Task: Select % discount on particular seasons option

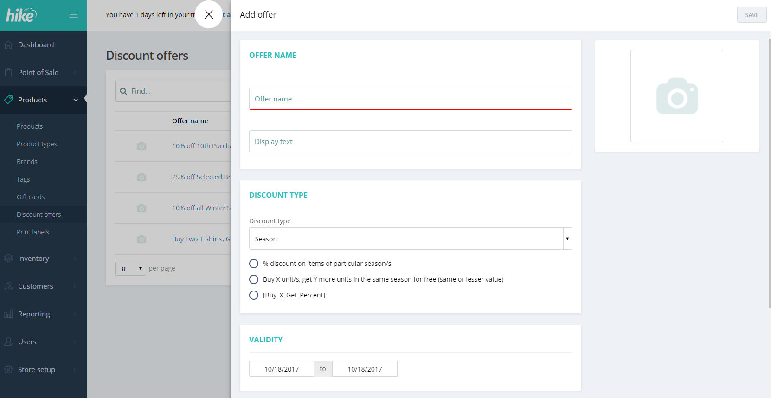Action: click(254, 264)
